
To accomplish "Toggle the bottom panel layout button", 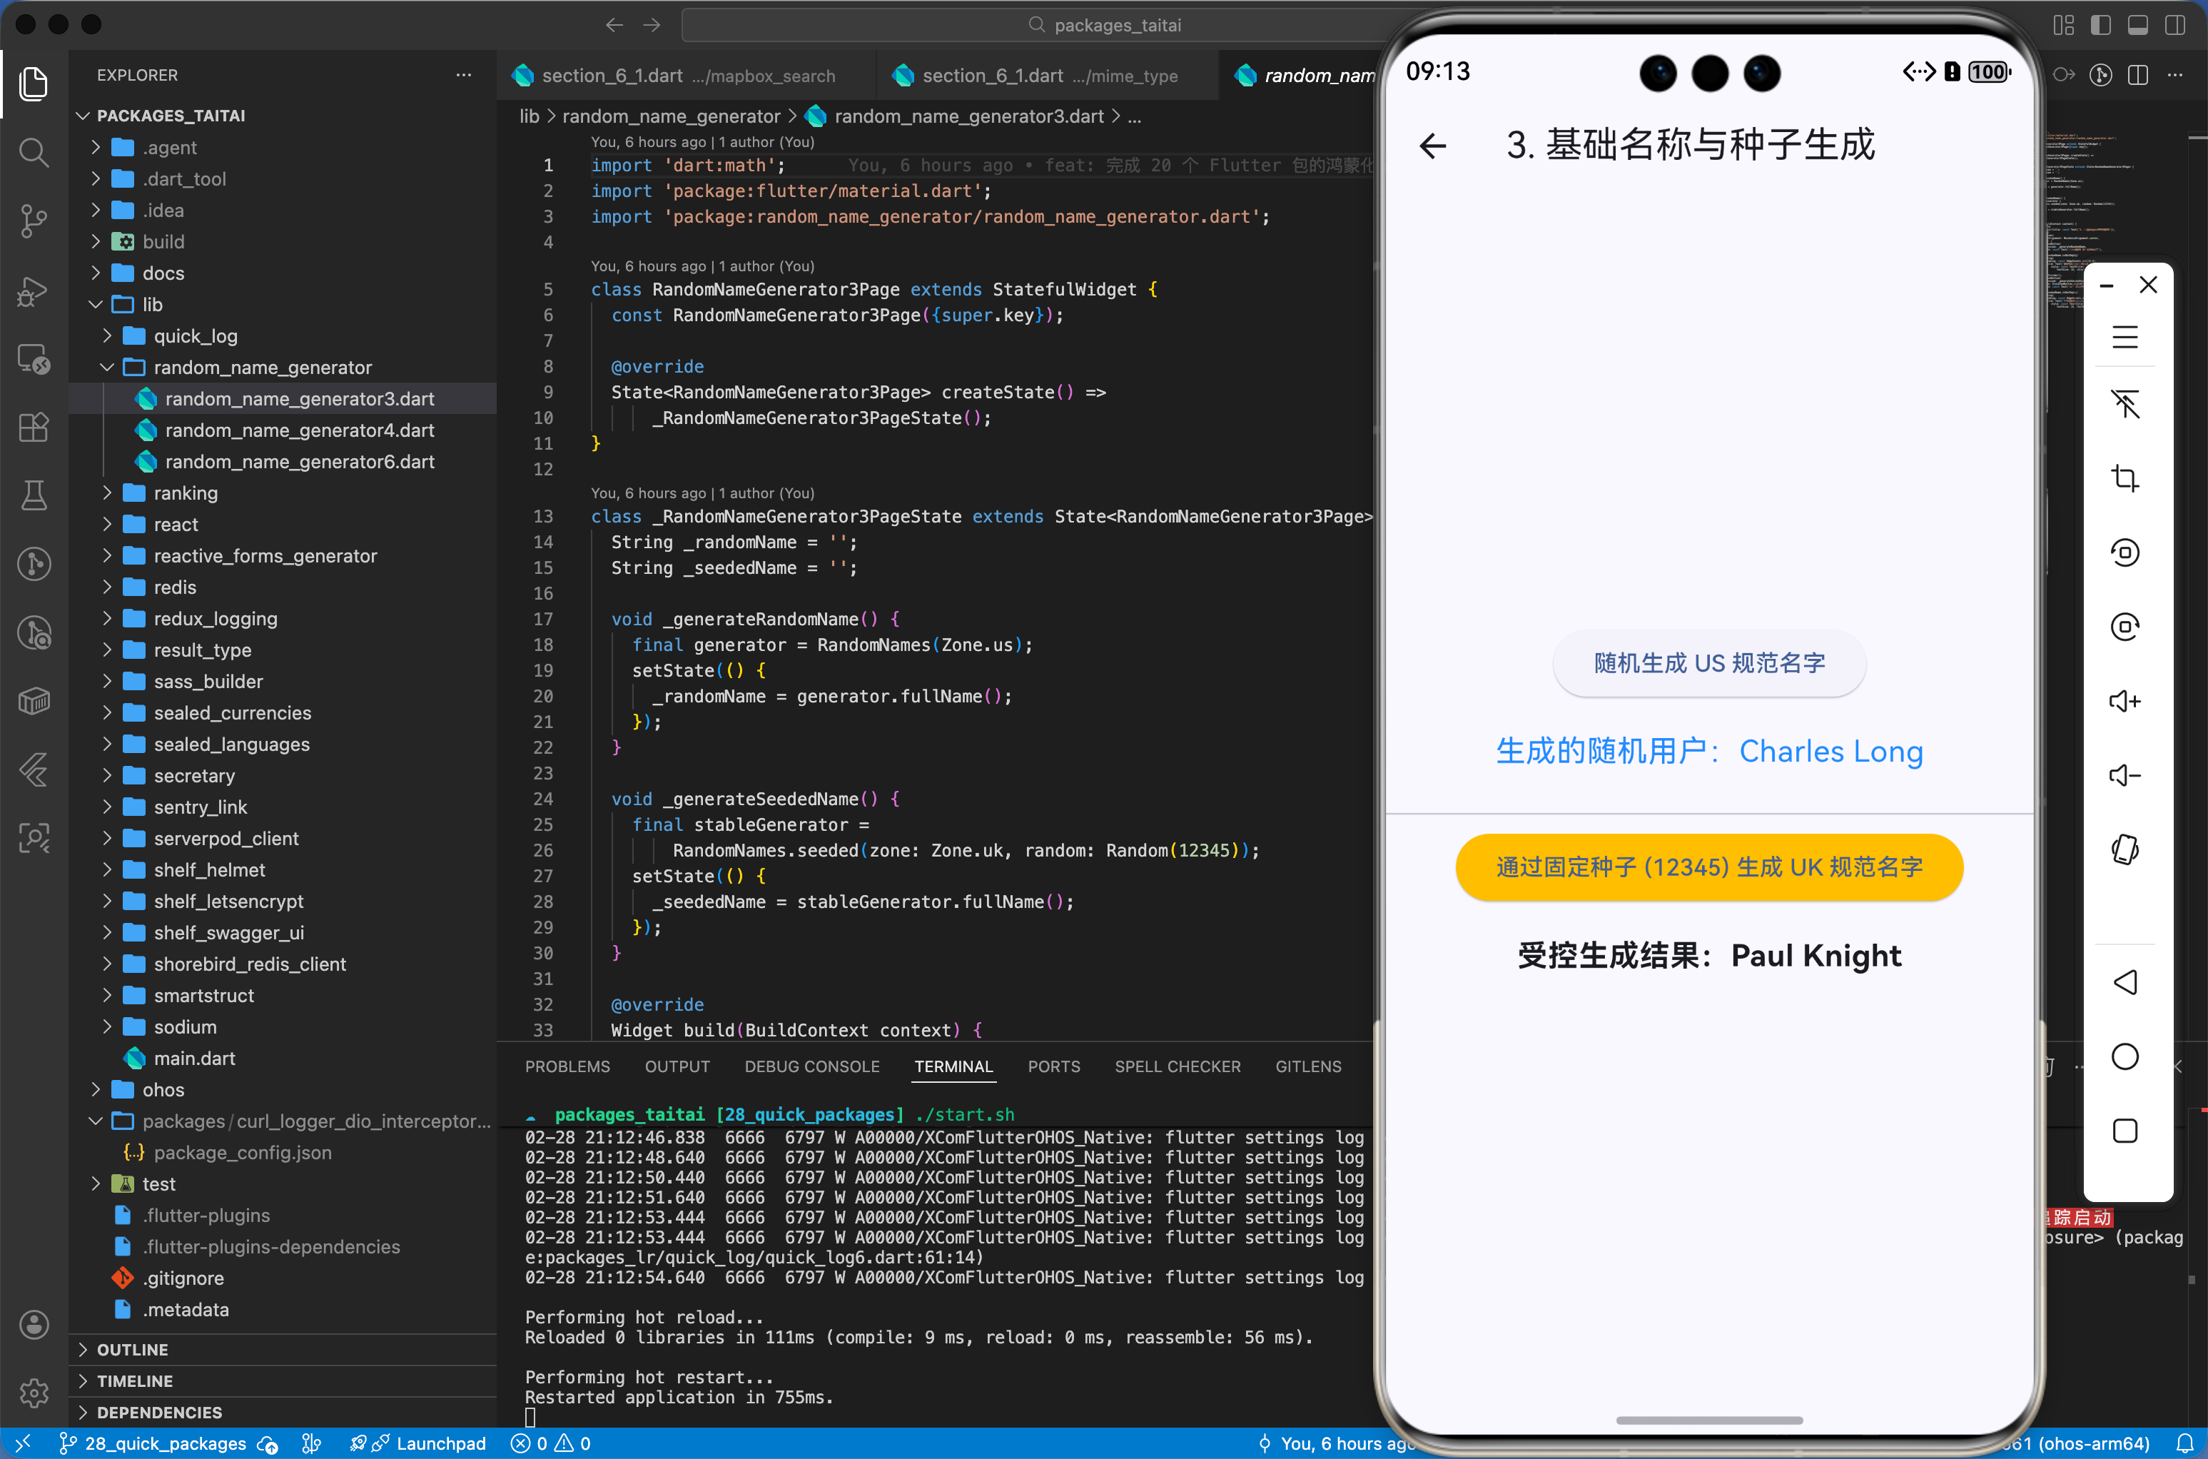I will coord(2137,25).
